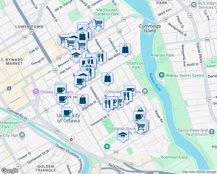Click the graduation cap marker by Besserer St
This screenshot has width=217, height=174.
click(76, 56)
